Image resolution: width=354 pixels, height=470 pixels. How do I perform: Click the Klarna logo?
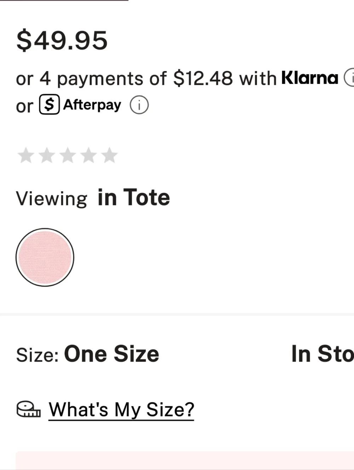pyautogui.click(x=310, y=77)
